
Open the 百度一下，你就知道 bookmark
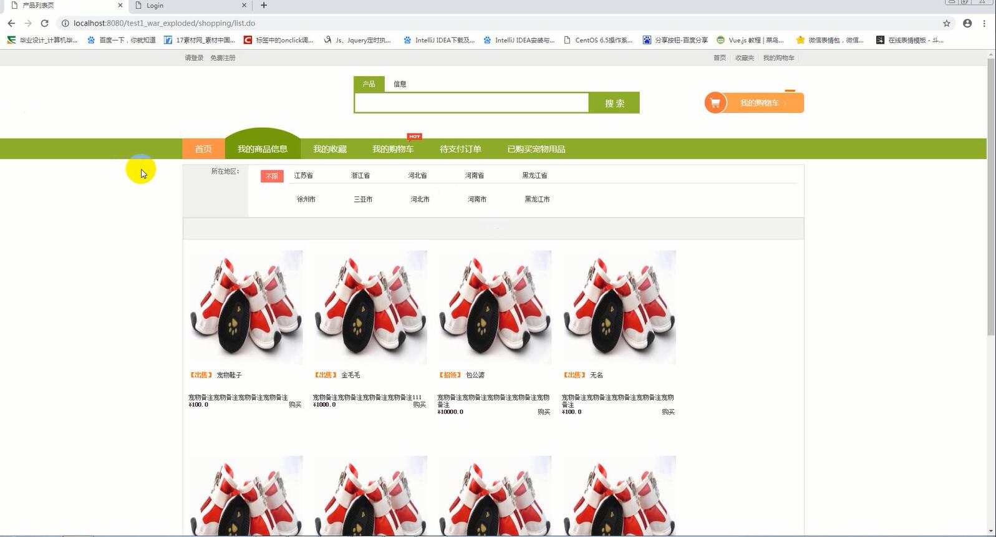tap(122, 40)
